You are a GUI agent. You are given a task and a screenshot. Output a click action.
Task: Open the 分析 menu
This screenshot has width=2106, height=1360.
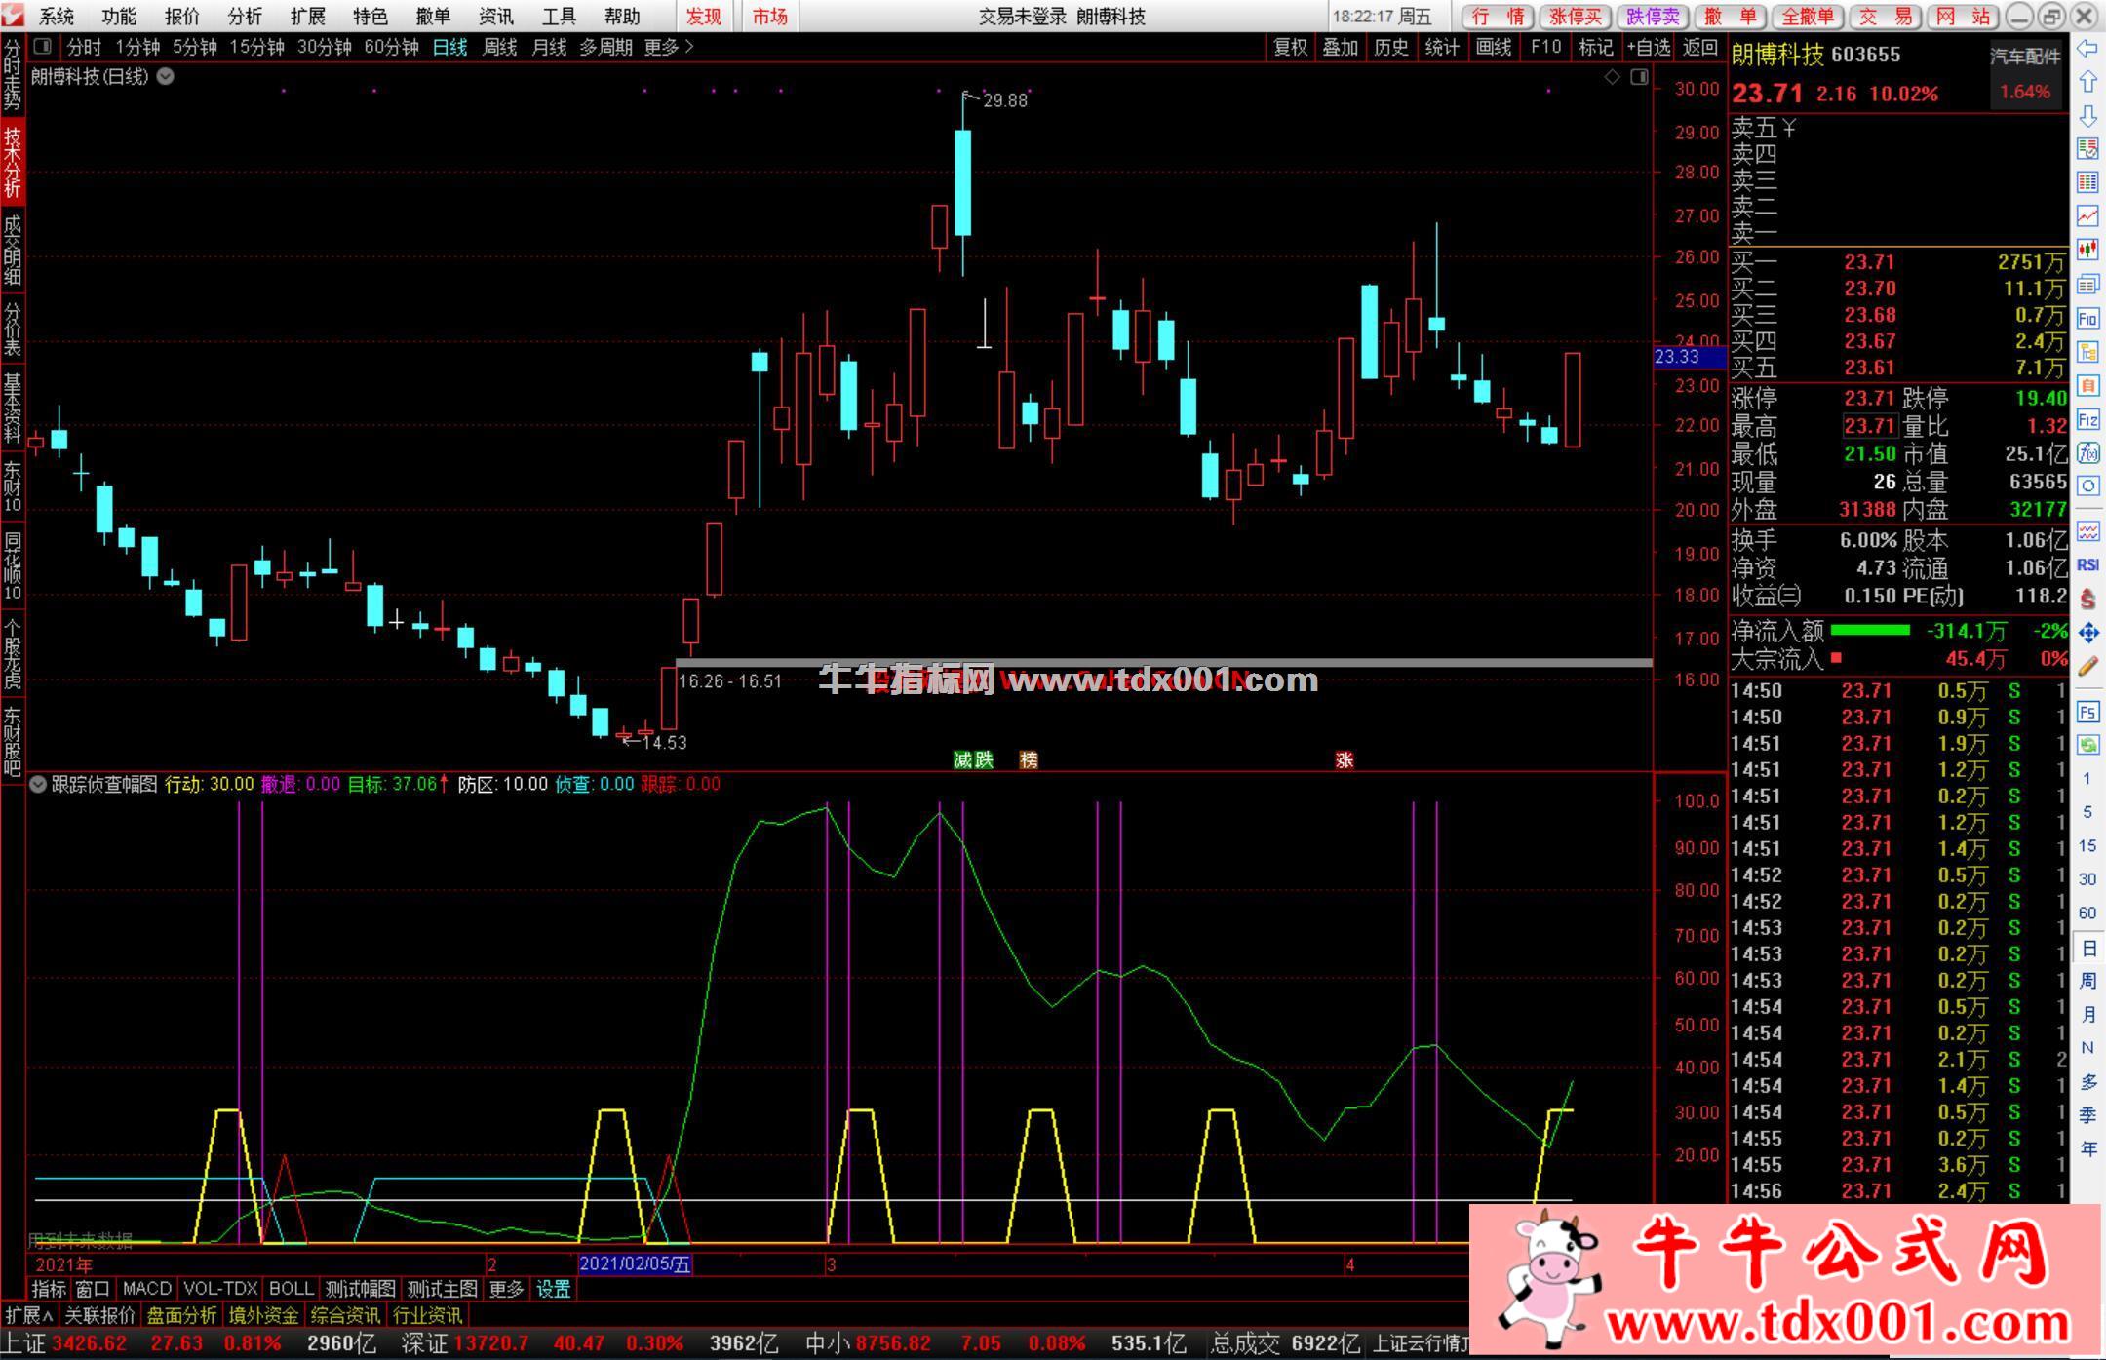(x=245, y=17)
